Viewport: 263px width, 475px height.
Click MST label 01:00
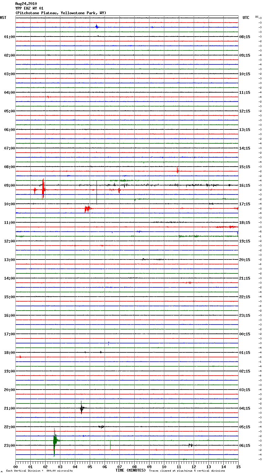[10, 37]
